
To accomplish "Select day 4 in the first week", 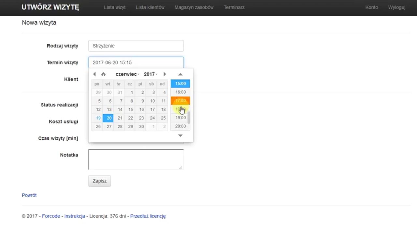I will coord(162,93).
